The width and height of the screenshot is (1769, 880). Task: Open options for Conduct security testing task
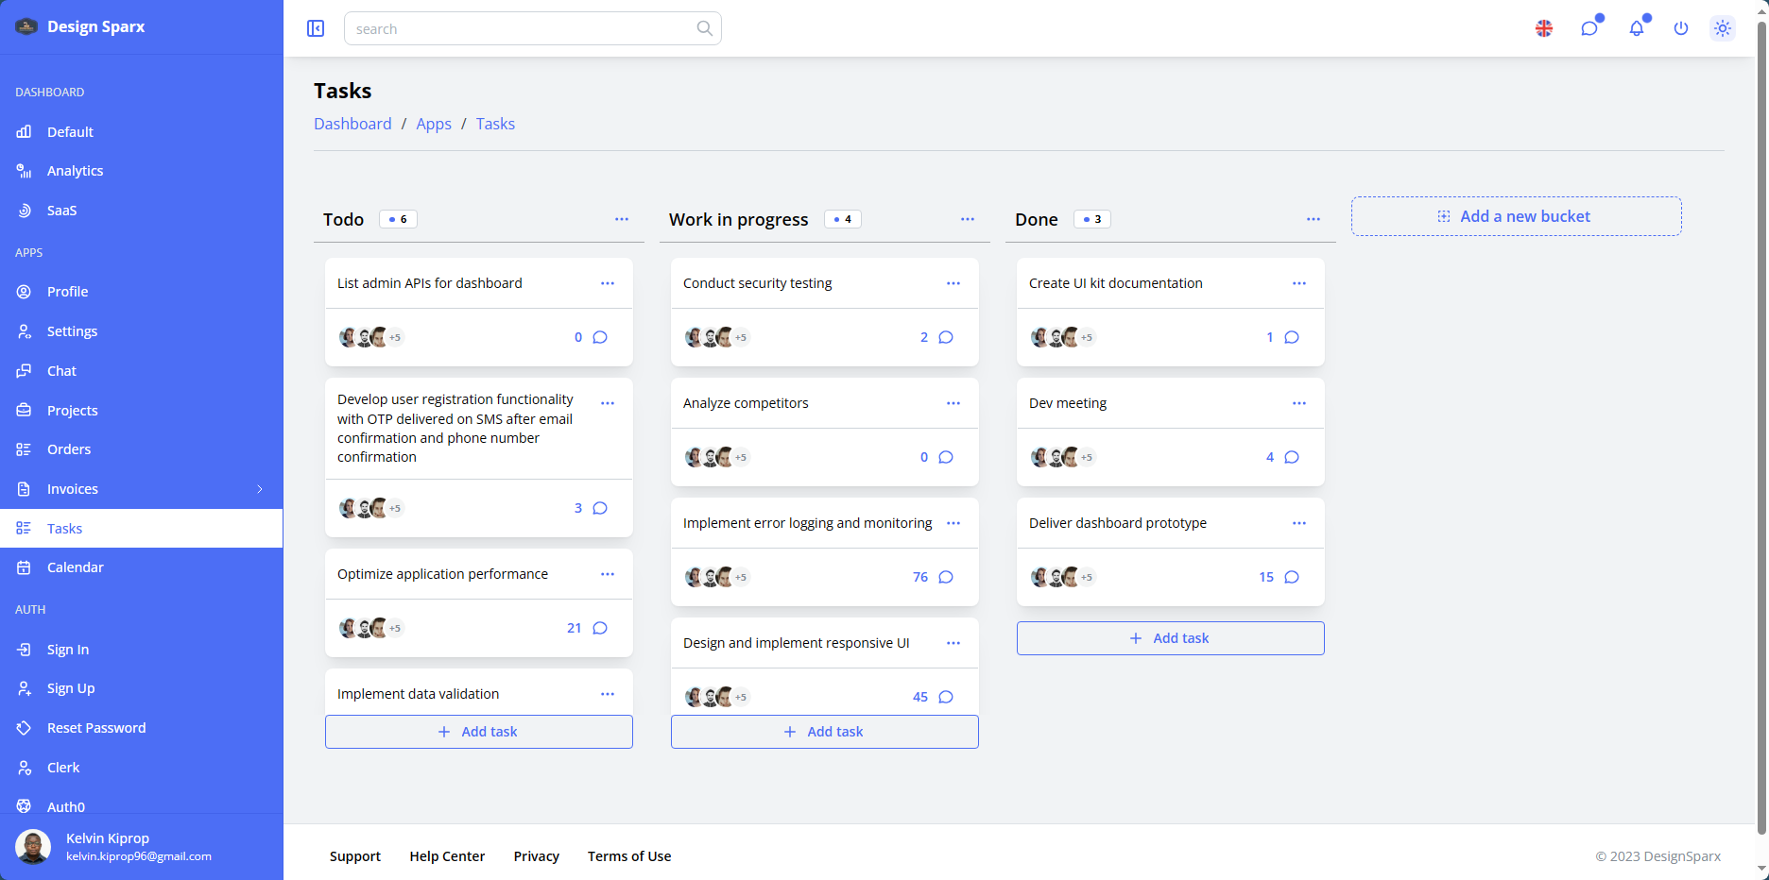pyautogui.click(x=953, y=283)
